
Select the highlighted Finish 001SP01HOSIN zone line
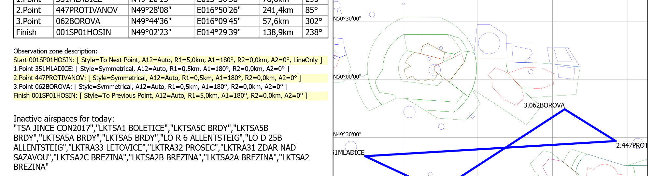coord(160,95)
